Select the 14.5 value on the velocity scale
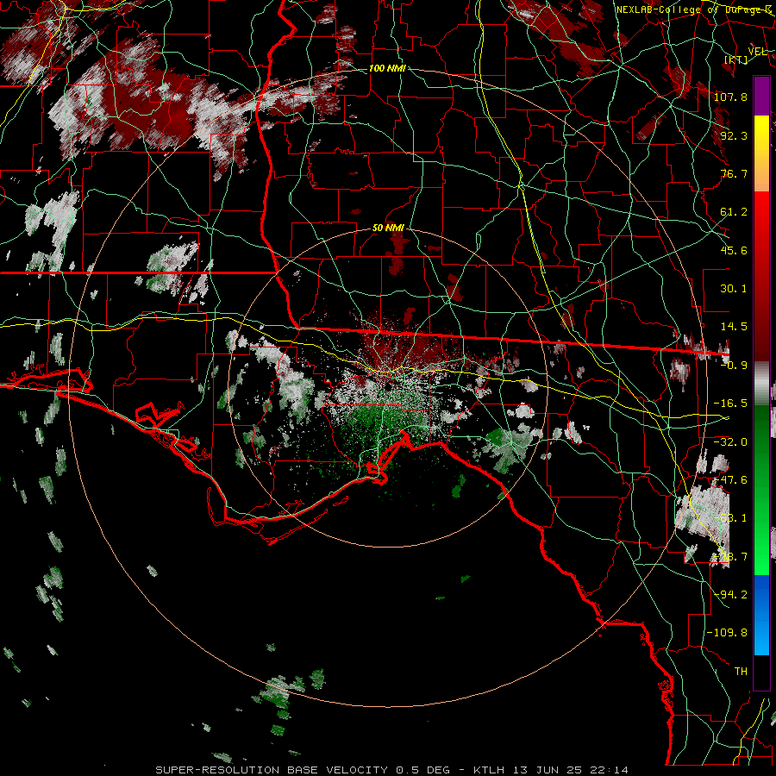The image size is (776, 776). [x=734, y=326]
